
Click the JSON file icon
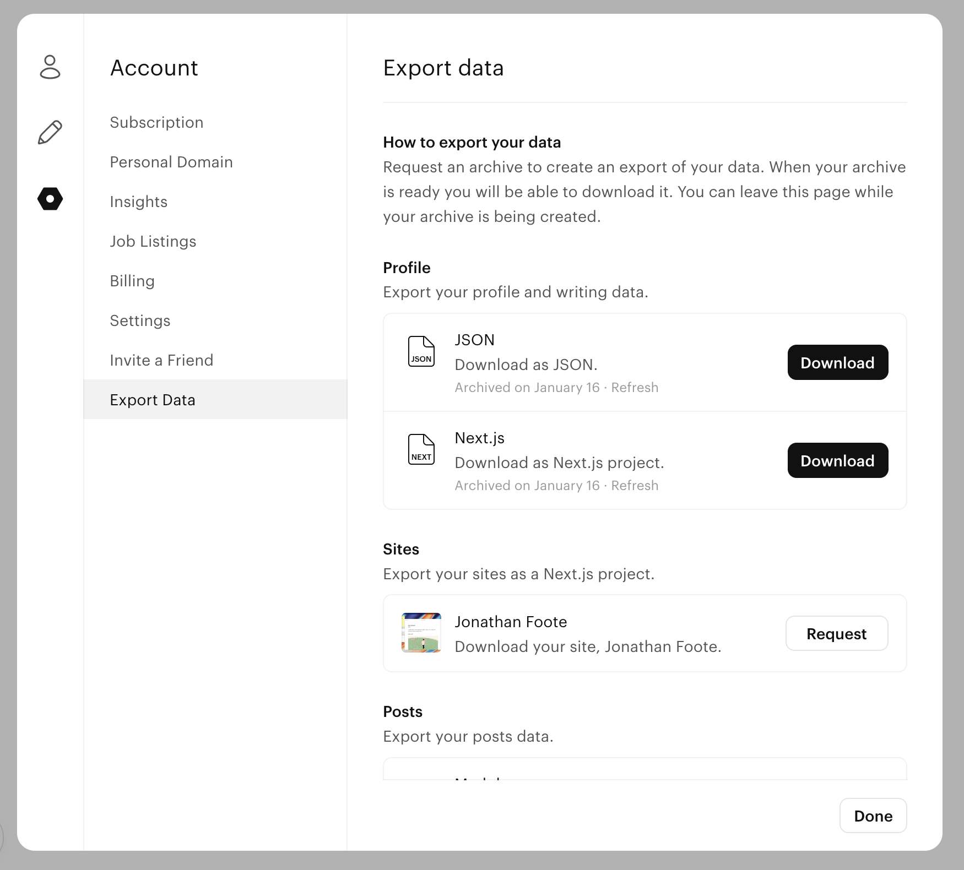[x=421, y=351]
